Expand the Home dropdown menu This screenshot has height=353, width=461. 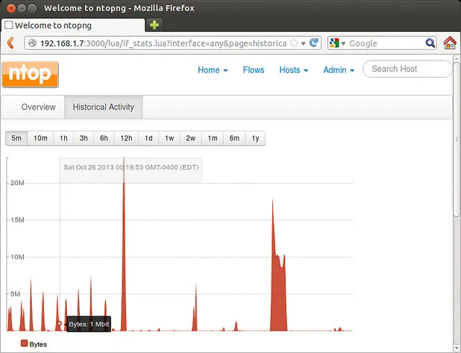point(212,70)
